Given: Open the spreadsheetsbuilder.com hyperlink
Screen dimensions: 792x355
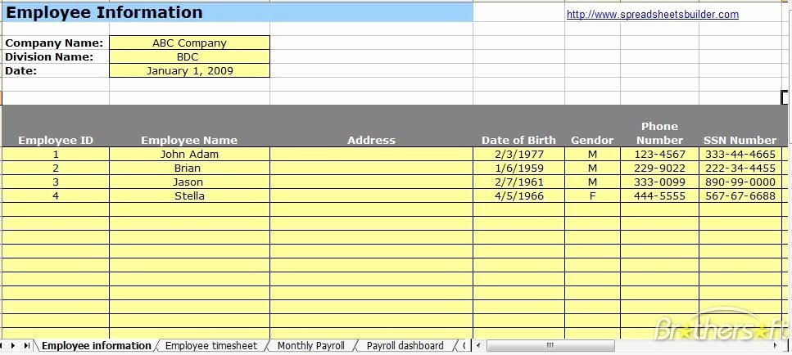Looking at the screenshot, I should pyautogui.click(x=653, y=15).
